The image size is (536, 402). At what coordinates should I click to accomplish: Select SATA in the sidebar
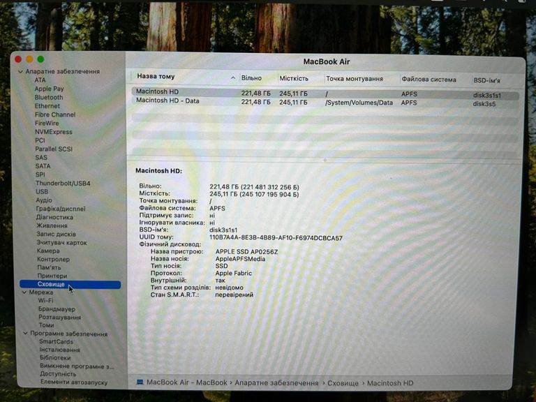point(43,166)
